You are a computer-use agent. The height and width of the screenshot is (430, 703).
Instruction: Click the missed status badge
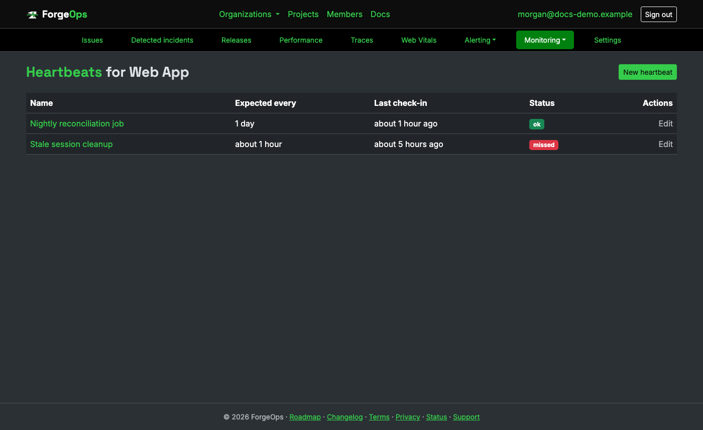544,145
